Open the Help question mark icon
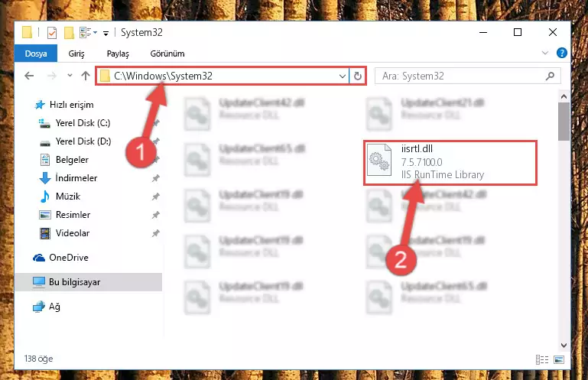Viewport: 588px width, 380px height. point(561,53)
